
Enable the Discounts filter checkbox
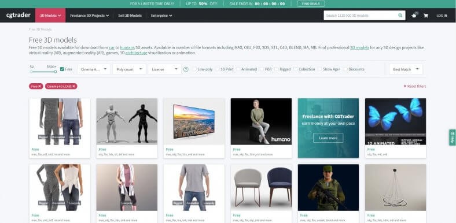point(345,69)
